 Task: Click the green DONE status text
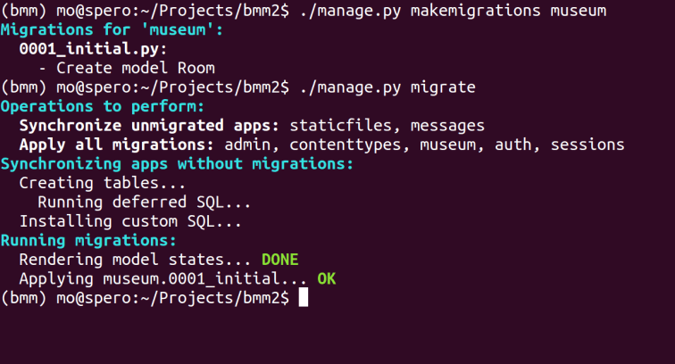click(279, 260)
